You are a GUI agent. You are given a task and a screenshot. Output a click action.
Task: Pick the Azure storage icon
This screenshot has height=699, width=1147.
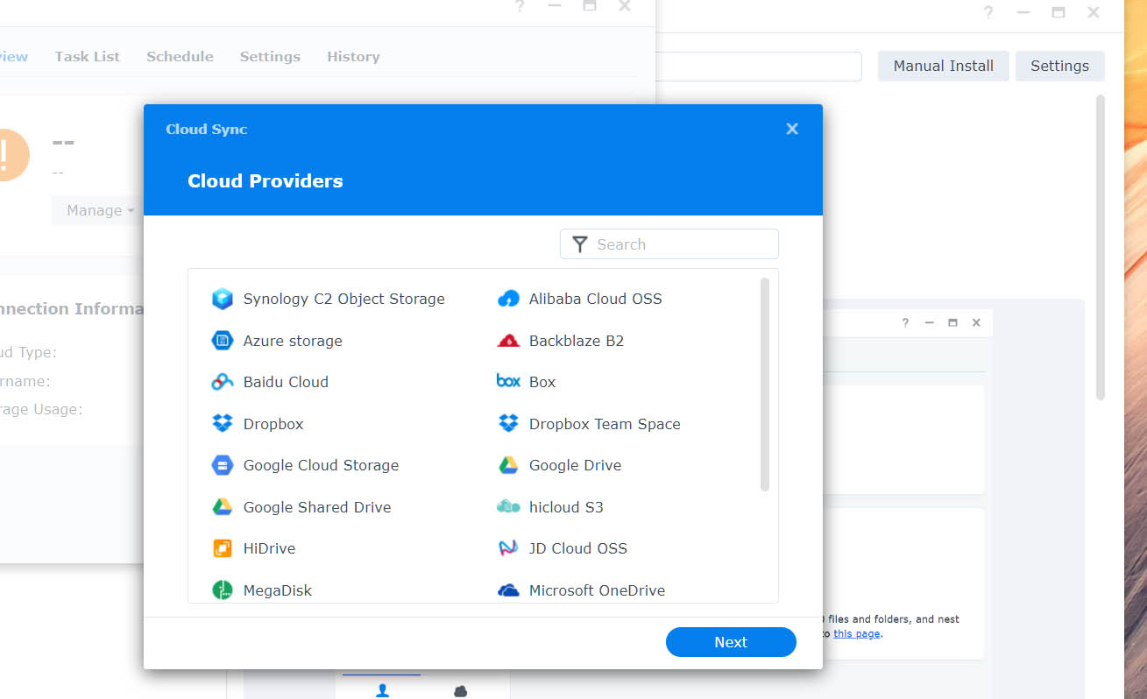[x=223, y=341]
